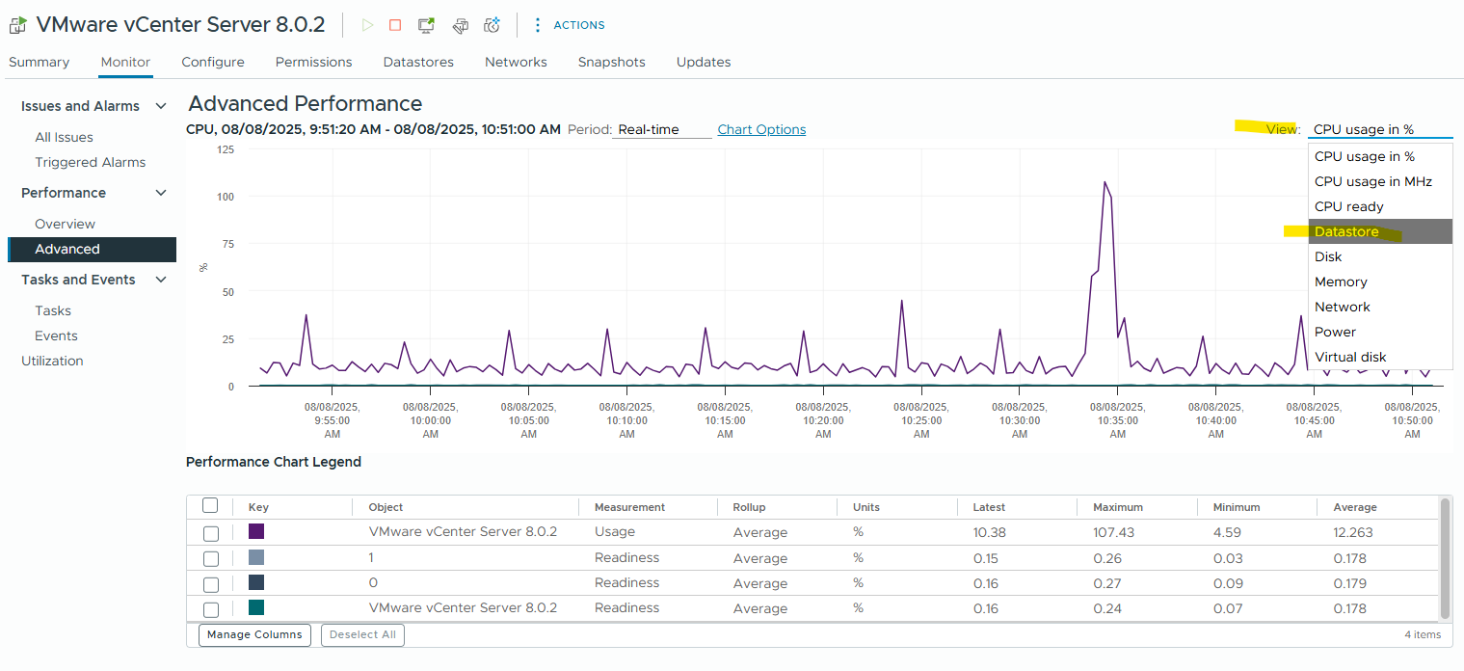Open Tasks in the sidebar
This screenshot has width=1464, height=671.
click(53, 310)
